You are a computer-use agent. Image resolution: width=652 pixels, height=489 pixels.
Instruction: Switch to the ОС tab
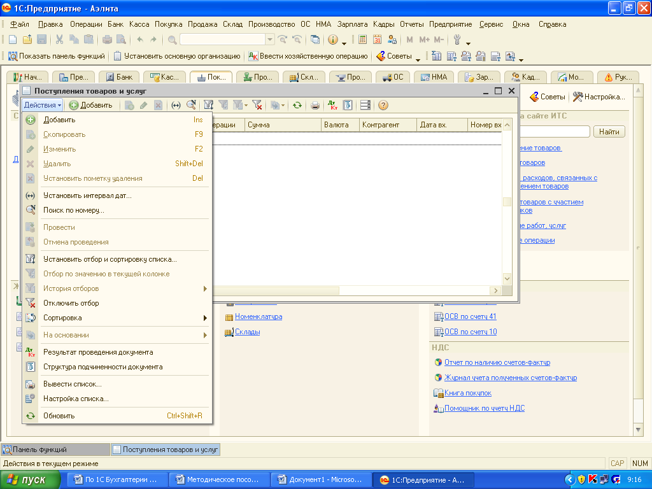click(393, 77)
